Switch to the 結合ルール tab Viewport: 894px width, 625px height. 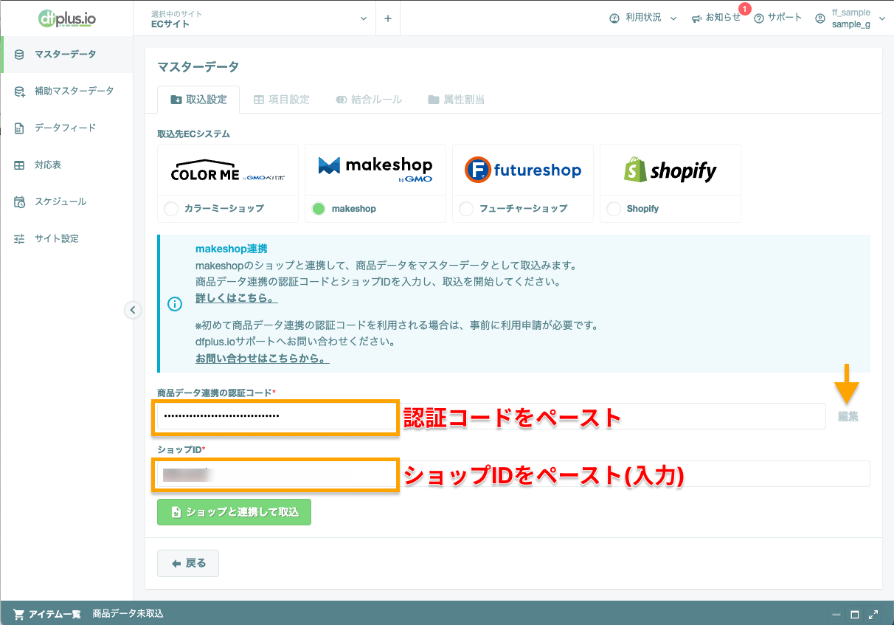pyautogui.click(x=369, y=100)
